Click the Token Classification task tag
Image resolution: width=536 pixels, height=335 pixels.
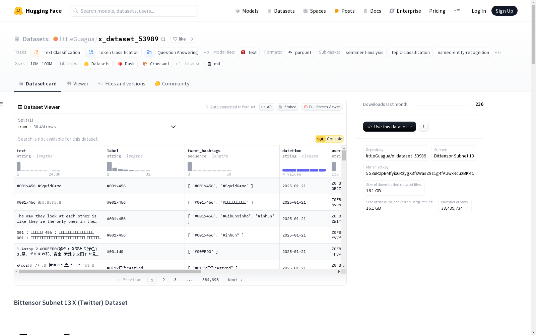[113, 52]
